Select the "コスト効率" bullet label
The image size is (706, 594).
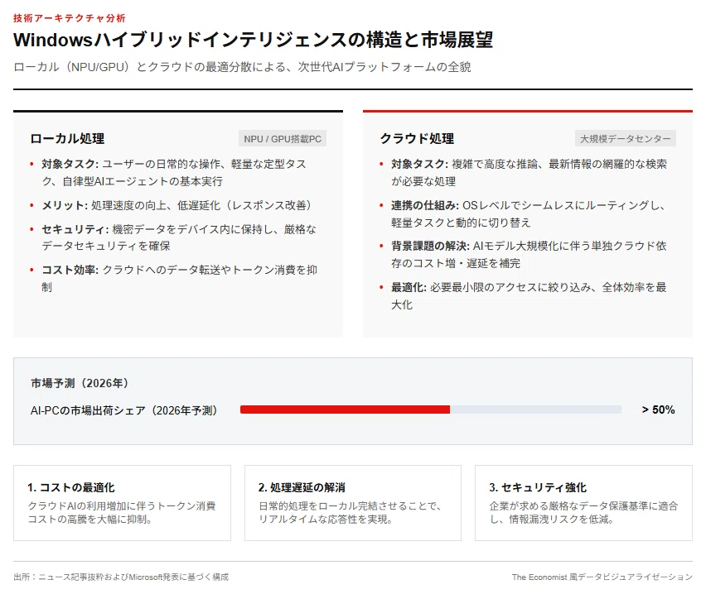[70, 270]
